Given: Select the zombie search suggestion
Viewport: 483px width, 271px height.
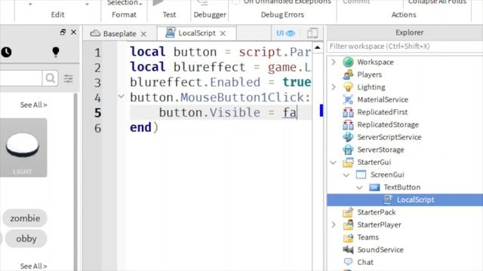Looking at the screenshot, I should pyautogui.click(x=25, y=218).
